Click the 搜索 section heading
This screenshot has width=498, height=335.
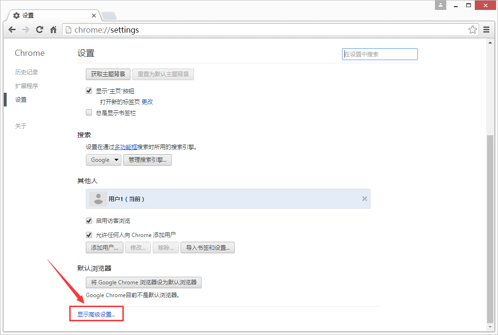[x=84, y=135]
